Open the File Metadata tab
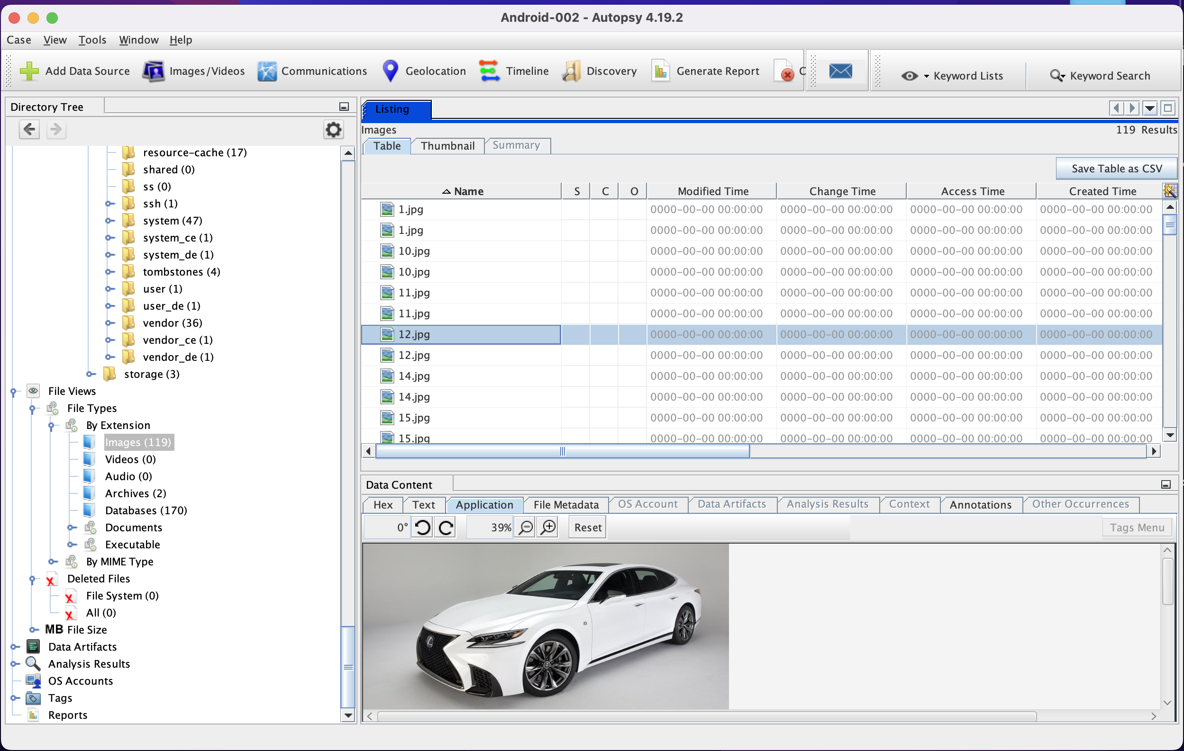1184x751 pixels. pos(566,504)
